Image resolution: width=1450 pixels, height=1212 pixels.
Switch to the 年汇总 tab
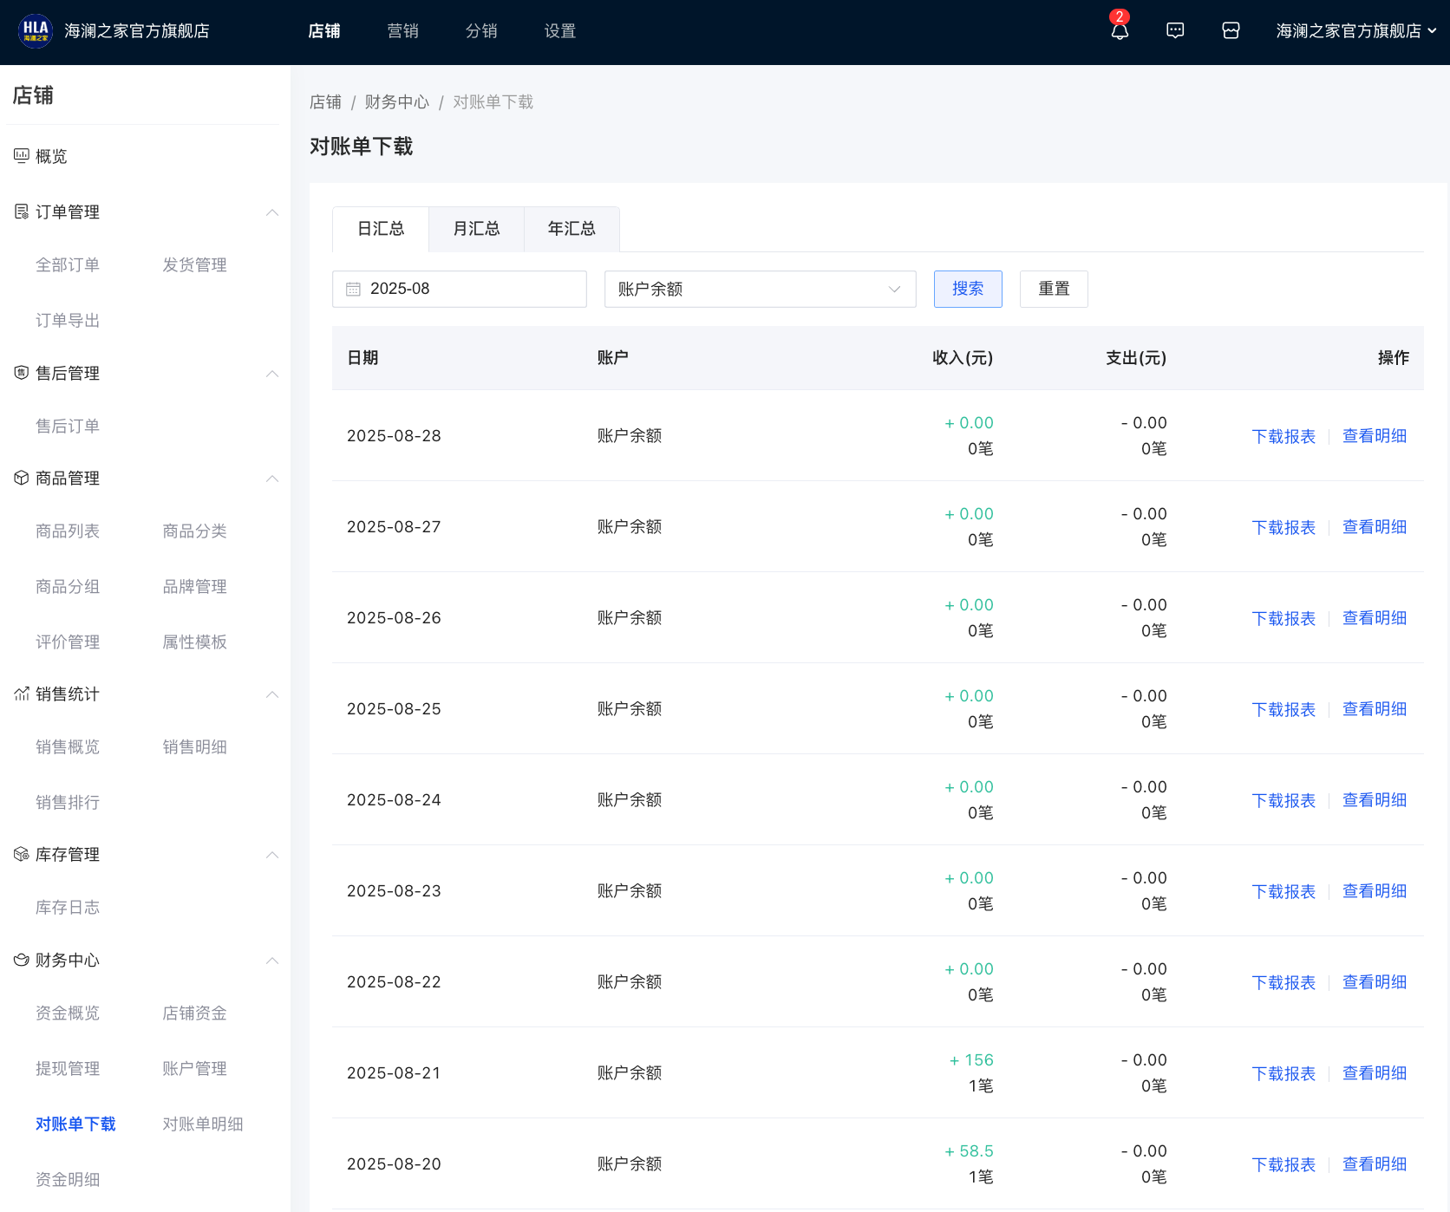[572, 229]
